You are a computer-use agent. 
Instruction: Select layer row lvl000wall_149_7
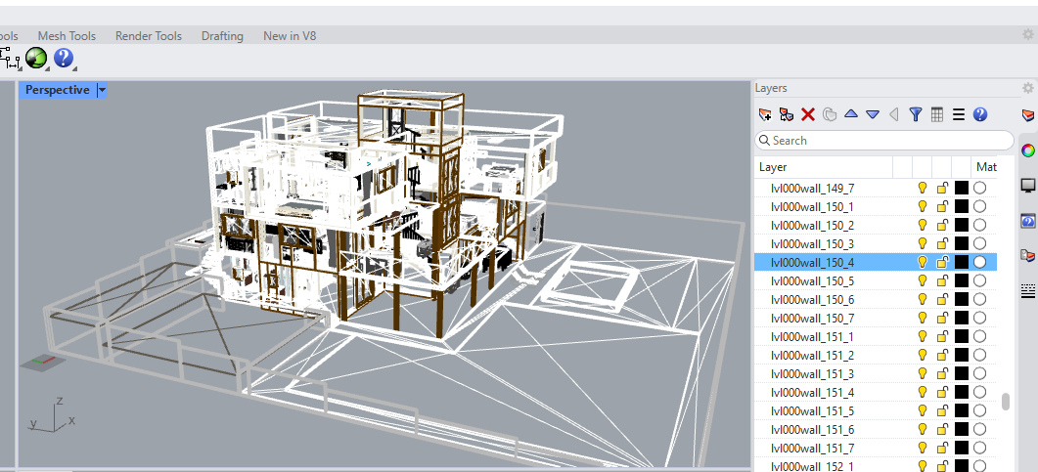point(876,189)
